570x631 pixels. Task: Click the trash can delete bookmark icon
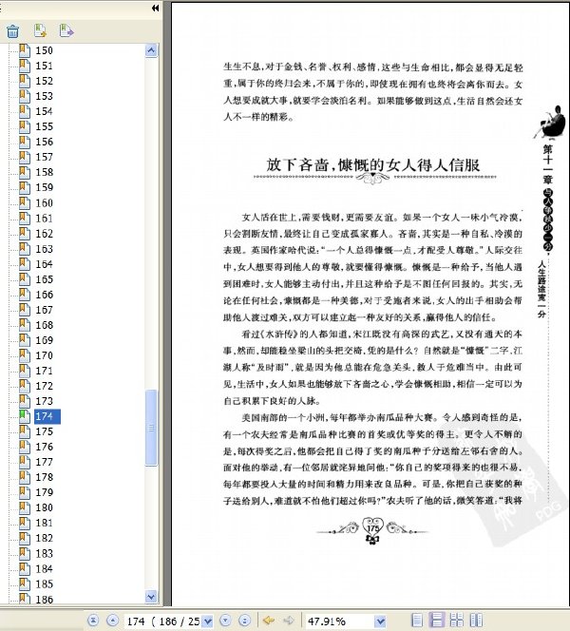13,31
